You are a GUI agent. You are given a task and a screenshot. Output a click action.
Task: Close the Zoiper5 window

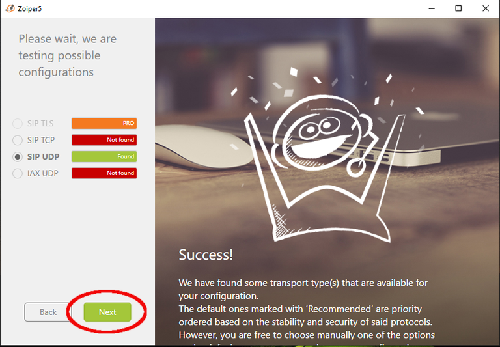point(485,8)
